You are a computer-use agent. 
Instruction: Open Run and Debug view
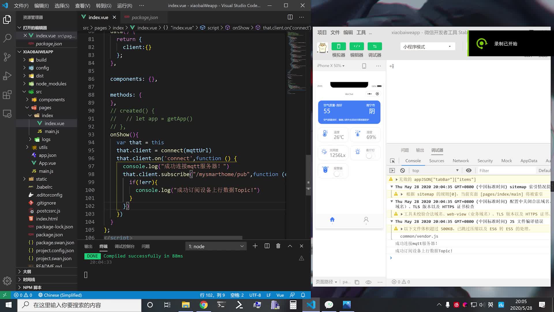tap(7, 76)
